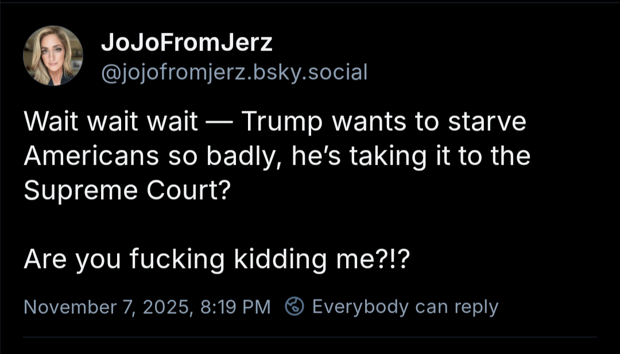Open the JoJoFromJerz profile avatar
The width and height of the screenshot is (620, 354).
[x=53, y=56]
